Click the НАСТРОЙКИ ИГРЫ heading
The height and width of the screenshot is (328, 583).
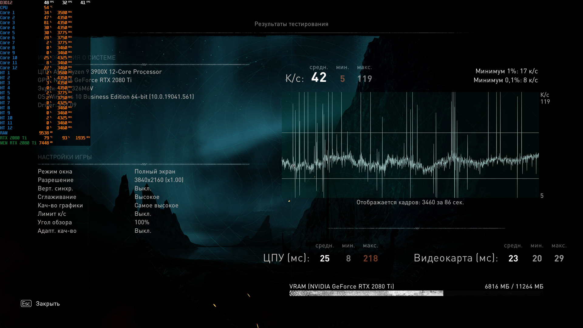click(65, 157)
